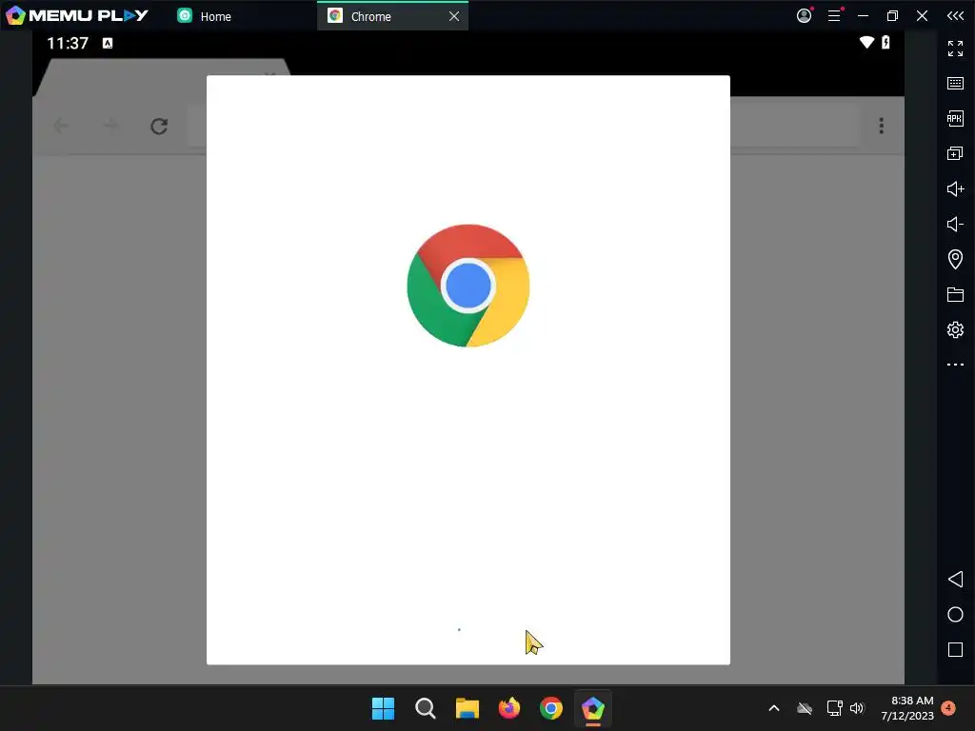The height and width of the screenshot is (731, 975).
Task: Open the GPS location tool
Action: pos(955,259)
